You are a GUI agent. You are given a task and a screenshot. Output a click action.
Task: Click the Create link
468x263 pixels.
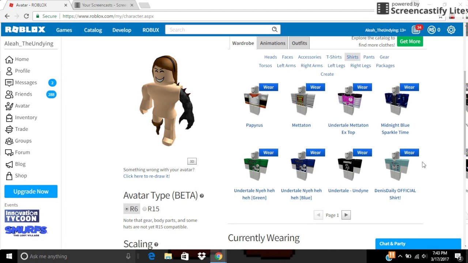327,74
